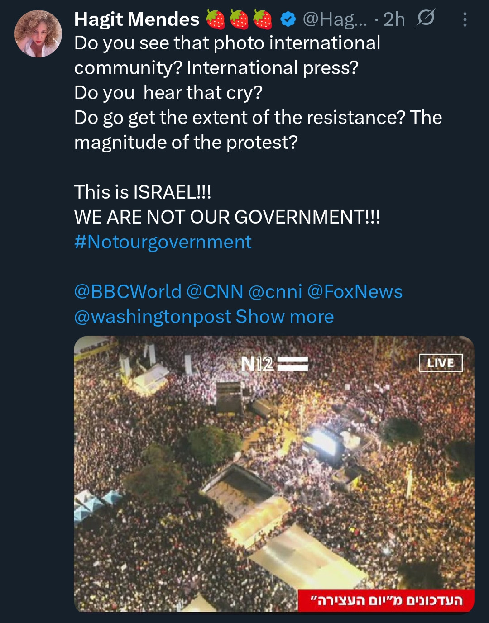This screenshot has height=623, width=489.
Task: Click the LIVE badge on the image
Action: pos(441,363)
